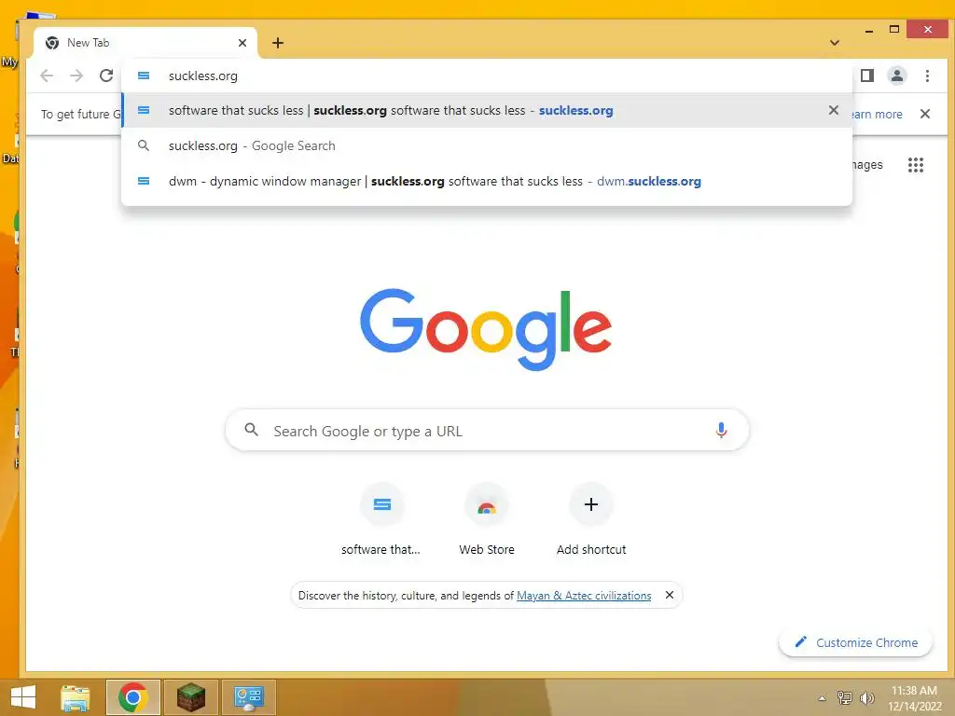Open the profile avatar menu
This screenshot has width=955, height=716.
[897, 76]
